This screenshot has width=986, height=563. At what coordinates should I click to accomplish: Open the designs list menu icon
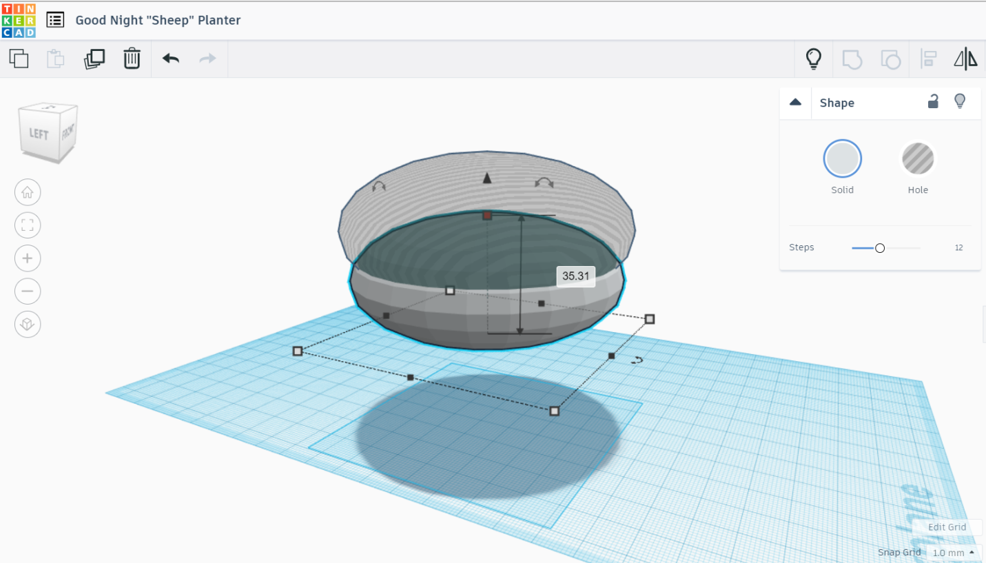(55, 20)
